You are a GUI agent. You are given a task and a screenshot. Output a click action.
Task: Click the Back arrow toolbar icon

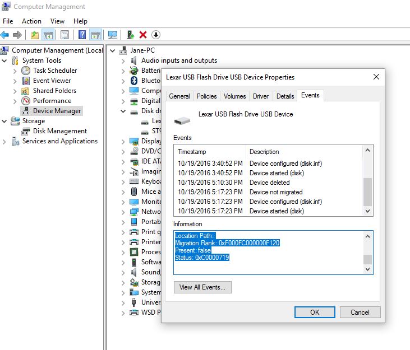(5, 35)
